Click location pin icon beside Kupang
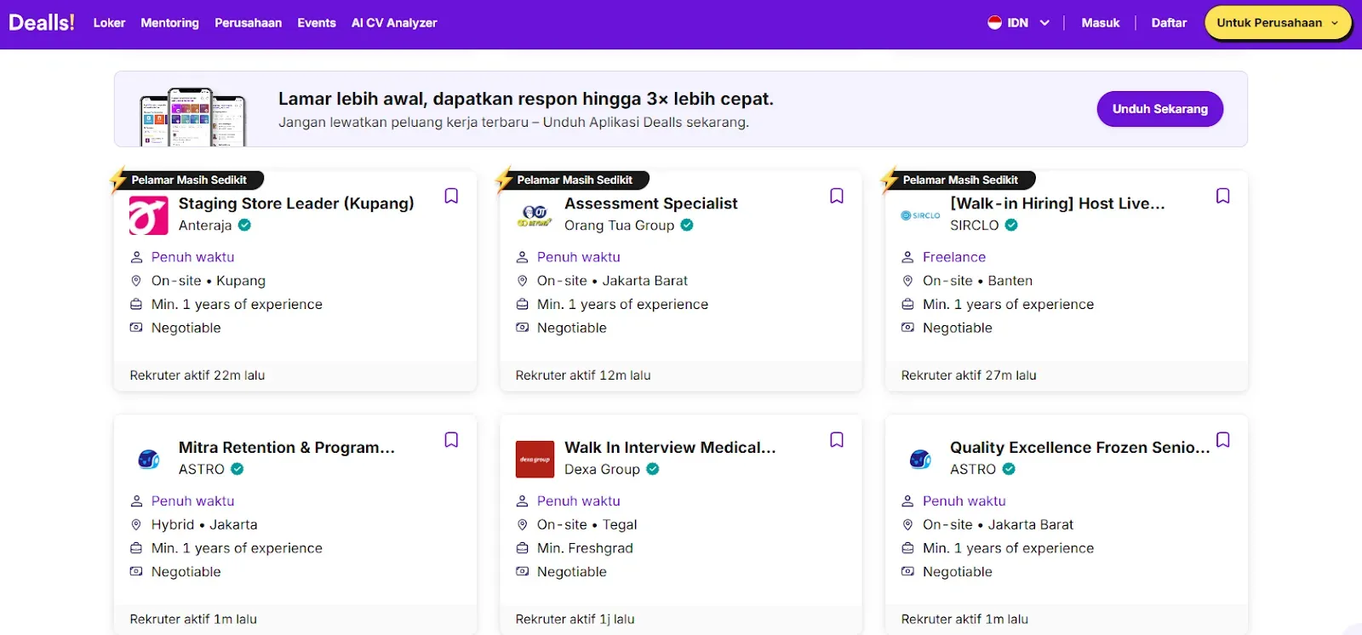The height and width of the screenshot is (635, 1362). [x=136, y=281]
